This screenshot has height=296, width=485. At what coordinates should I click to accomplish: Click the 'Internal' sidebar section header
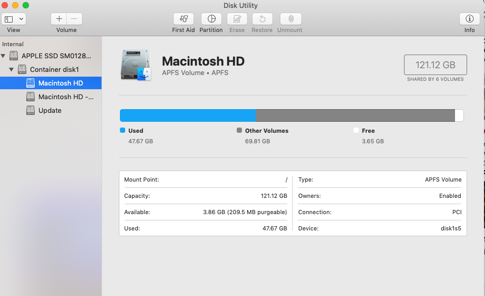[13, 44]
